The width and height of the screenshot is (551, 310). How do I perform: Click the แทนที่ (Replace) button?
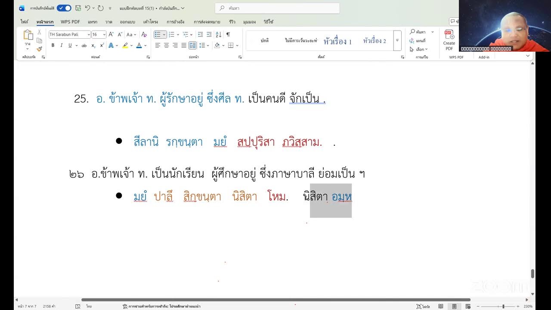coord(418,40)
